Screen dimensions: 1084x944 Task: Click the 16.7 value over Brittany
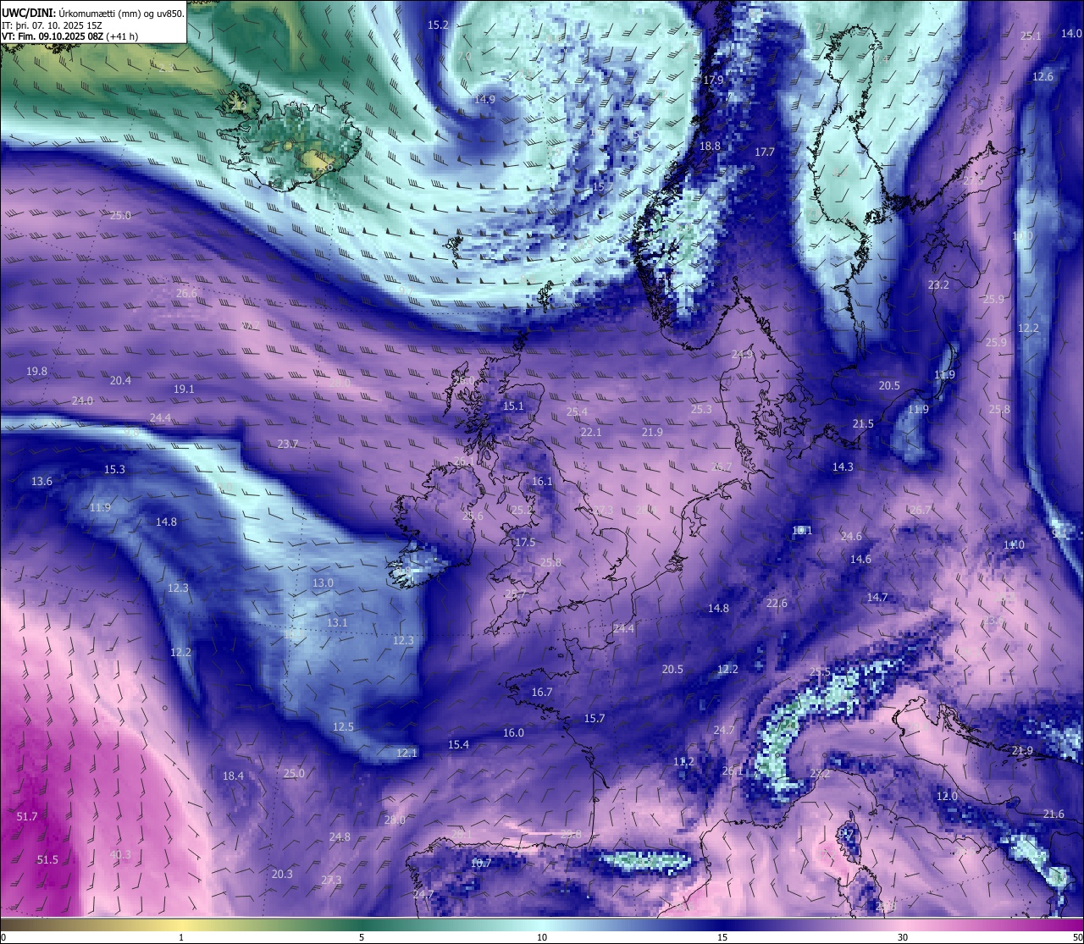point(542,692)
